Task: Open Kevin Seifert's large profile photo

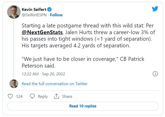Action: tap(14, 12)
